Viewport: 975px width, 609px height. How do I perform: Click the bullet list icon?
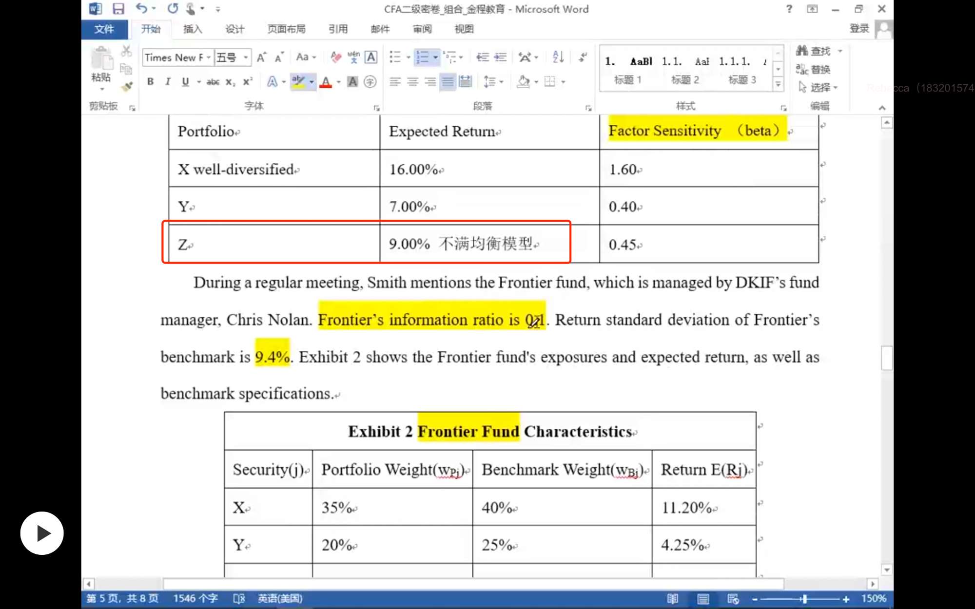point(395,57)
